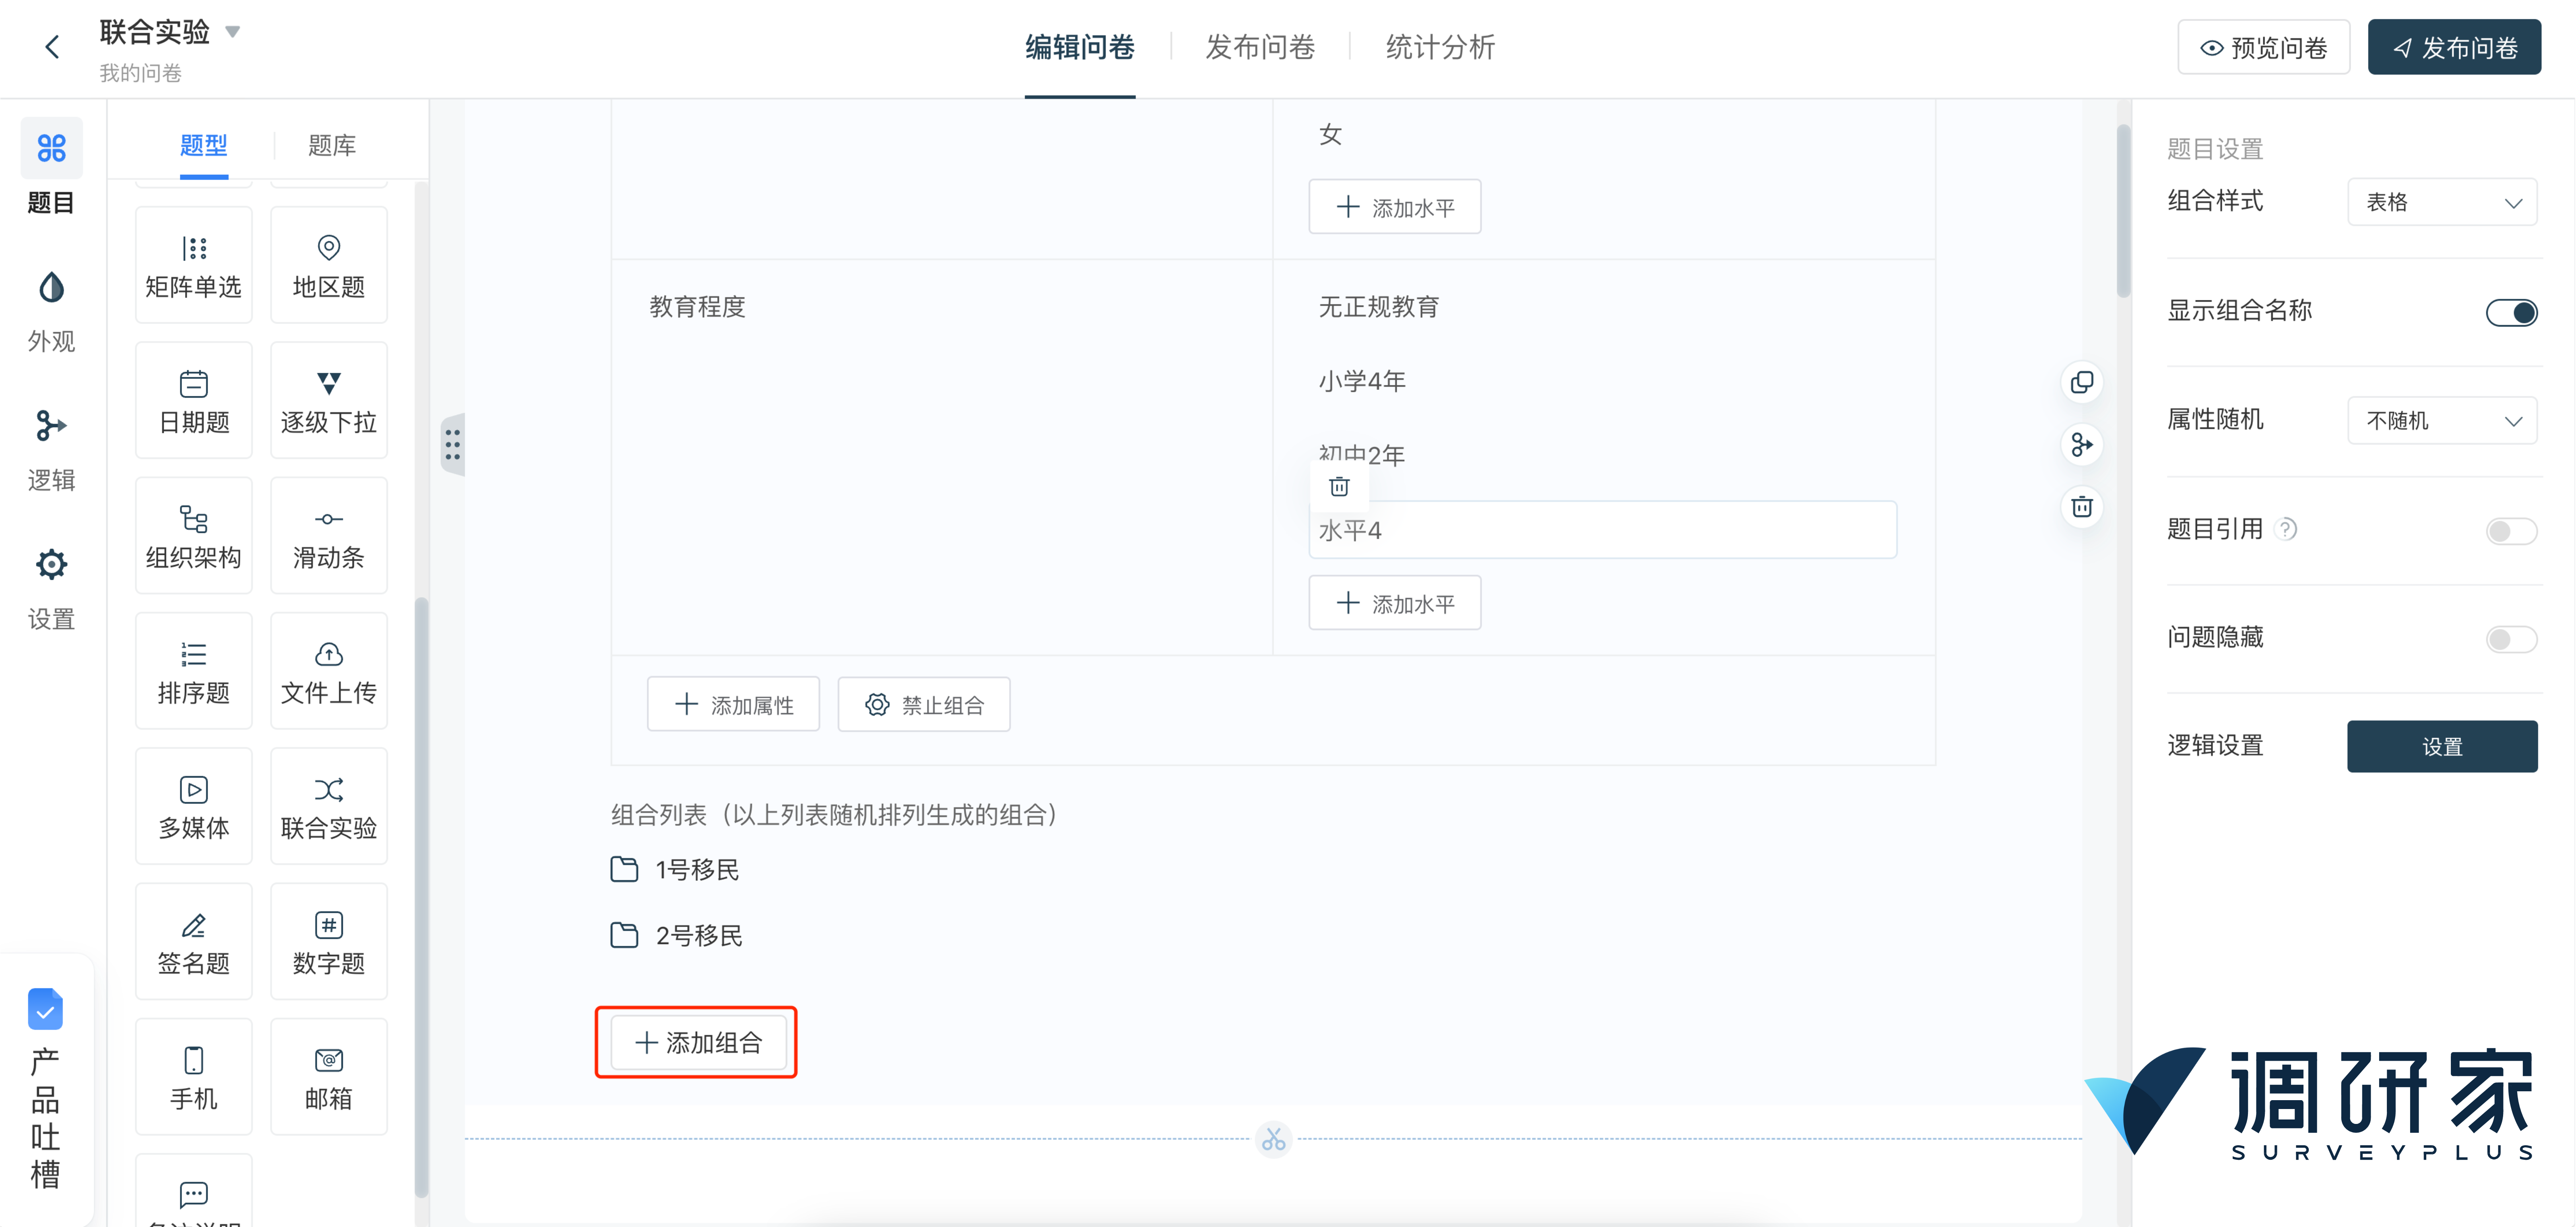Screen dimensions: 2576x1227
Task: Click the 预览问卷 button
Action: click(x=2264, y=47)
